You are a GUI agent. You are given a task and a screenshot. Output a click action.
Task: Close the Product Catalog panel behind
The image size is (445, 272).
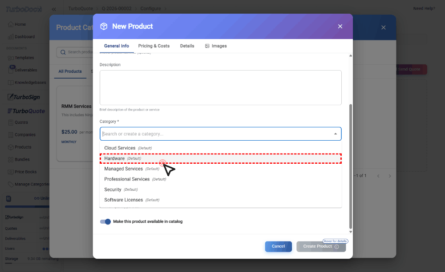[x=384, y=28]
